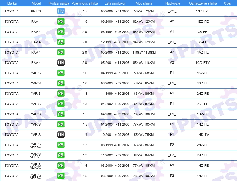The width and height of the screenshot is (237, 181).
Task: Click the ON diesel icon in the YARIS 1ND-TV row
Action: 61,134
